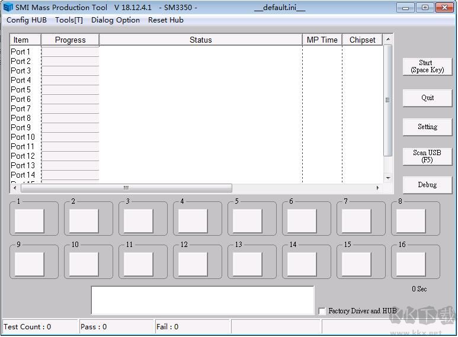Select the Port 4 row

point(196,81)
